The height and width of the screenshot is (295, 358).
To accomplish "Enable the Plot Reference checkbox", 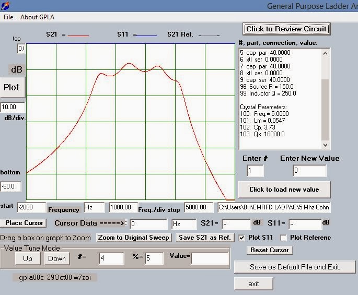I will tap(284, 238).
